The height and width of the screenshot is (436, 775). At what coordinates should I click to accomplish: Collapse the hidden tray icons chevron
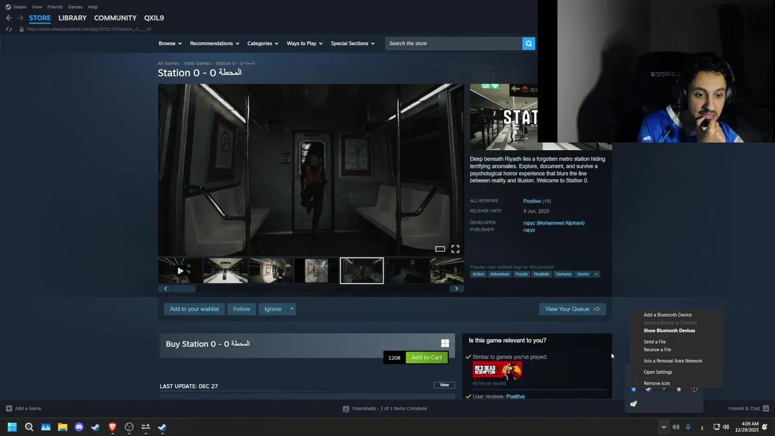tap(664, 427)
